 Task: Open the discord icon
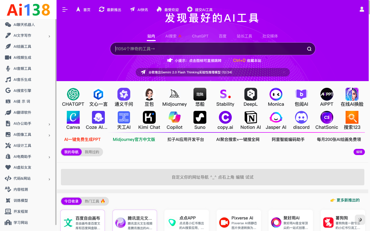(301, 117)
